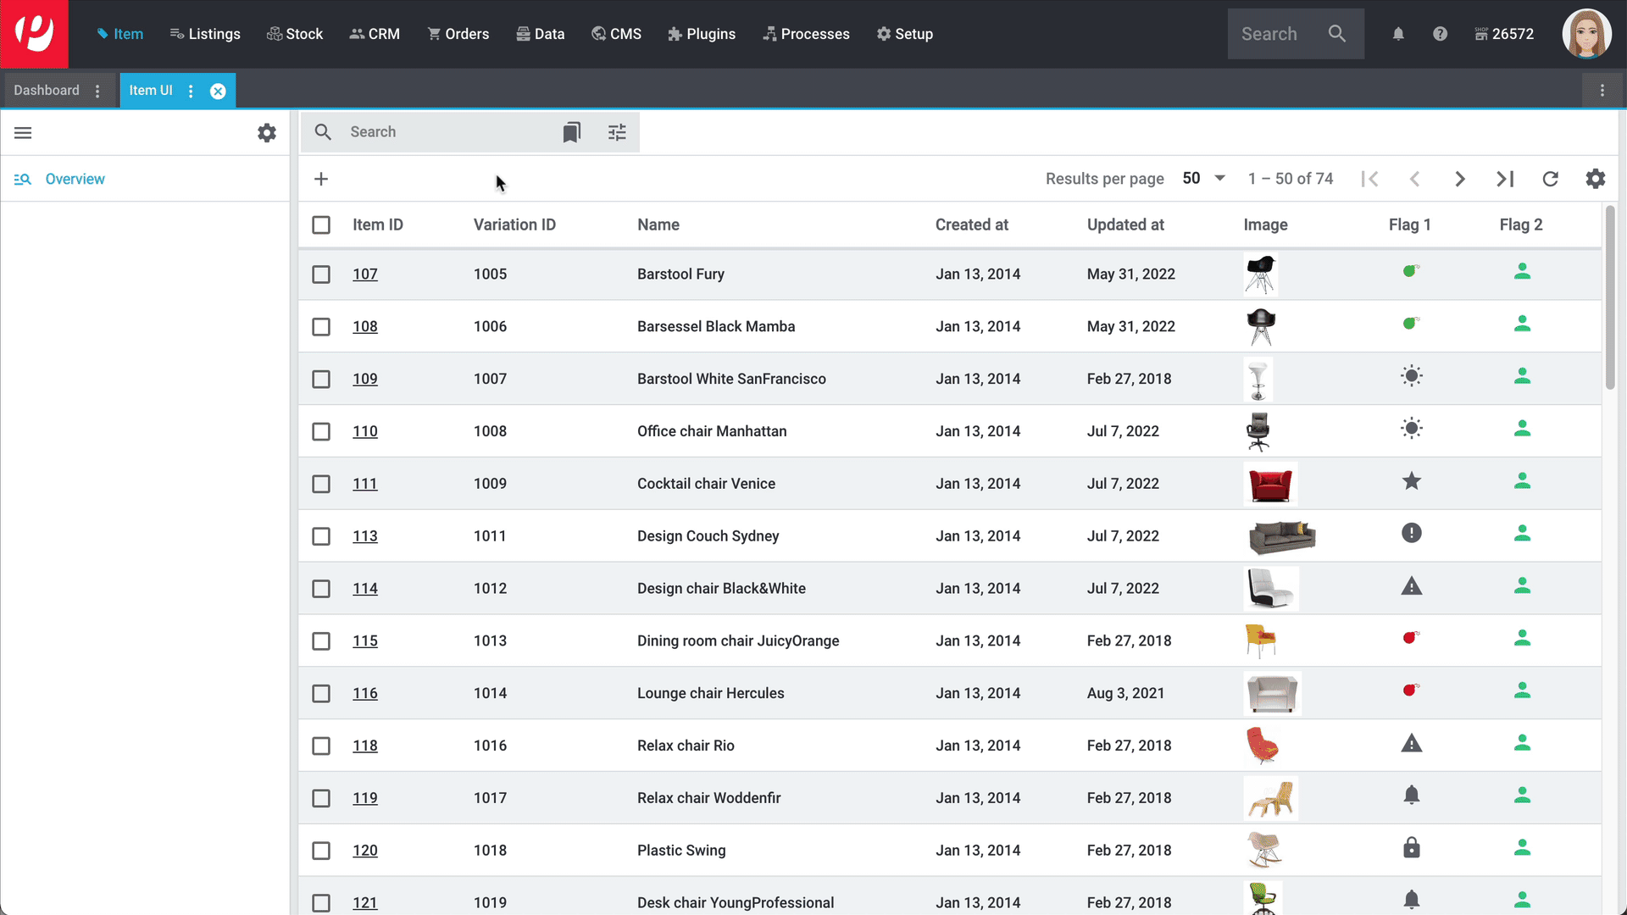Check the select-all header checkbox
Screen dimensions: 1627x915
point(321,225)
